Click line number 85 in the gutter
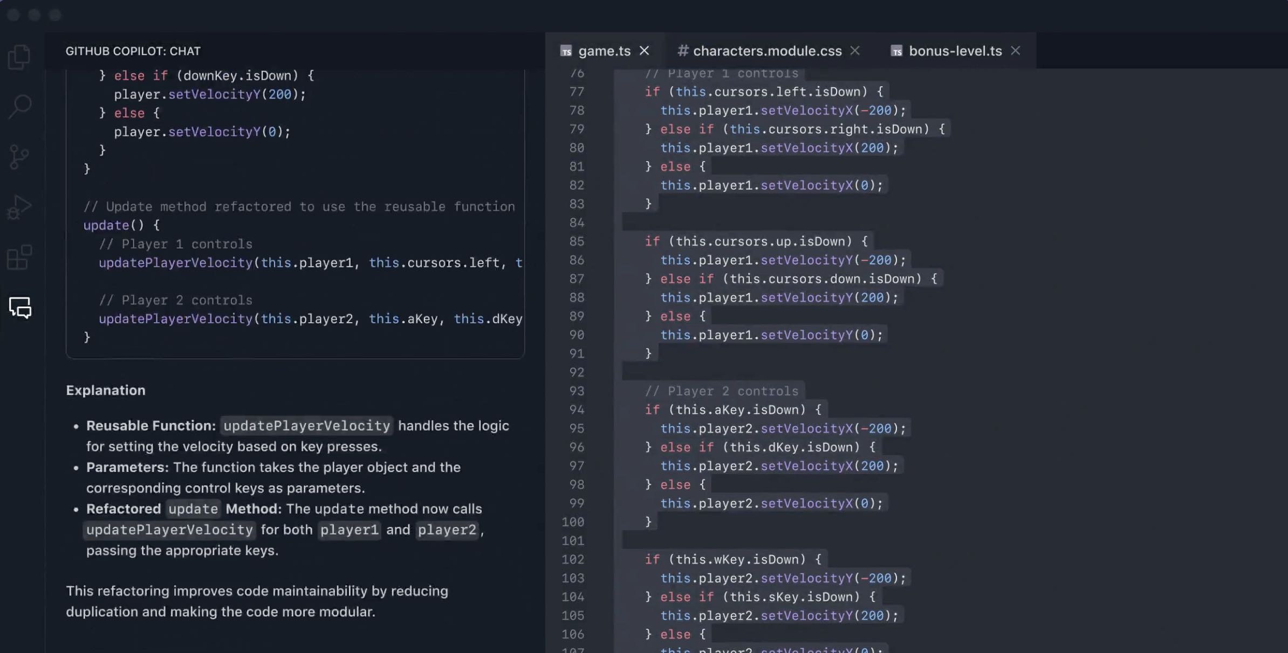This screenshot has width=1288, height=653. coord(577,241)
